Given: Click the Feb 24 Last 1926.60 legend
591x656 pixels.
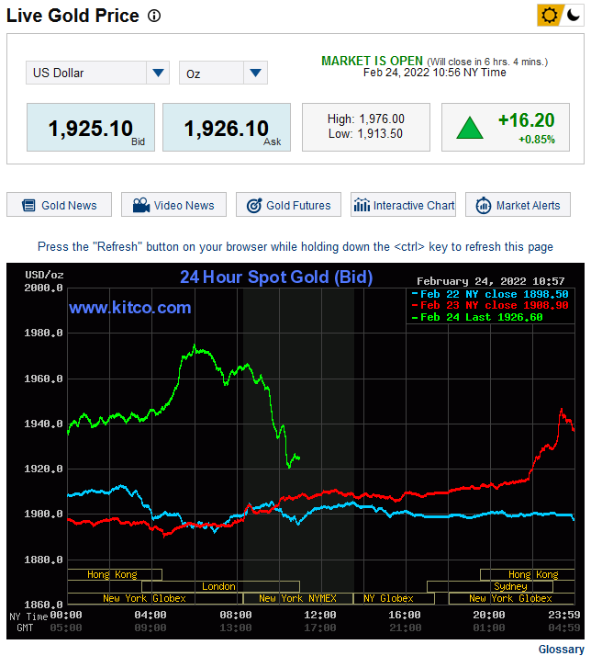Looking at the screenshot, I should tap(477, 317).
